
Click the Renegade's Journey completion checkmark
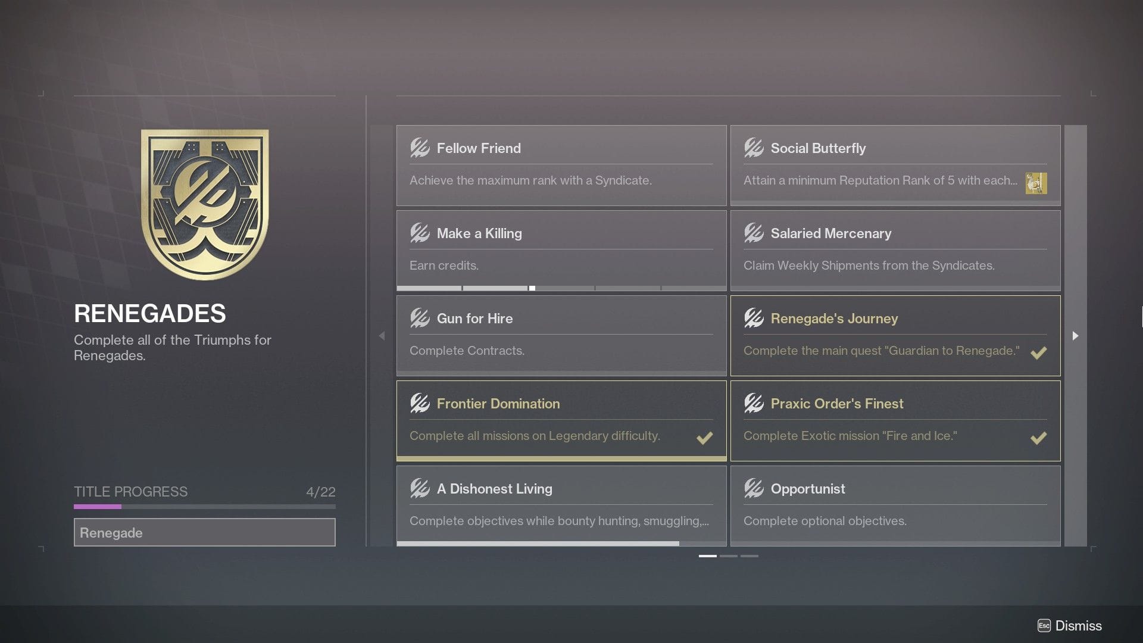pos(1039,352)
